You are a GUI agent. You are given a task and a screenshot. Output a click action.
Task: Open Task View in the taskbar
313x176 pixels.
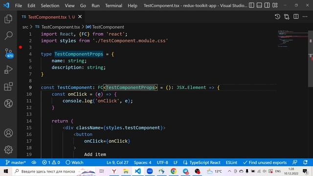[102, 171]
